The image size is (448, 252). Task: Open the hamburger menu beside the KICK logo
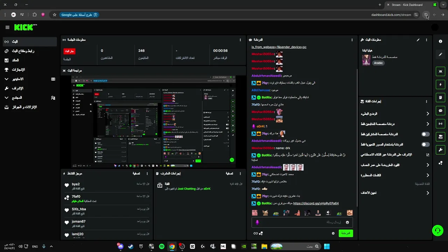tap(7, 27)
